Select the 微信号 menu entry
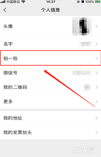The height and width of the screenshot is (157, 101). coord(50,73)
